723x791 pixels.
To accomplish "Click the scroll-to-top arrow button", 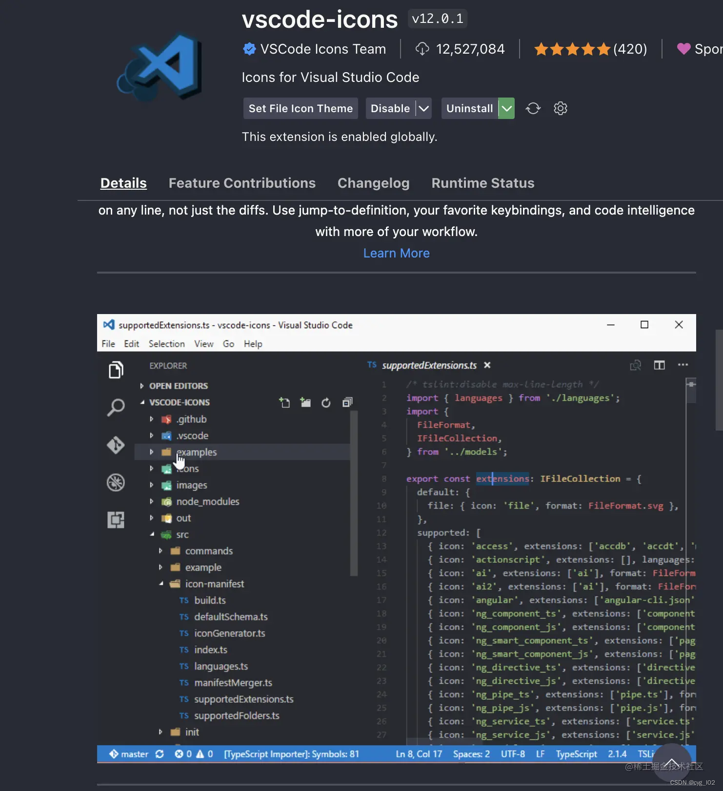I will [x=671, y=763].
